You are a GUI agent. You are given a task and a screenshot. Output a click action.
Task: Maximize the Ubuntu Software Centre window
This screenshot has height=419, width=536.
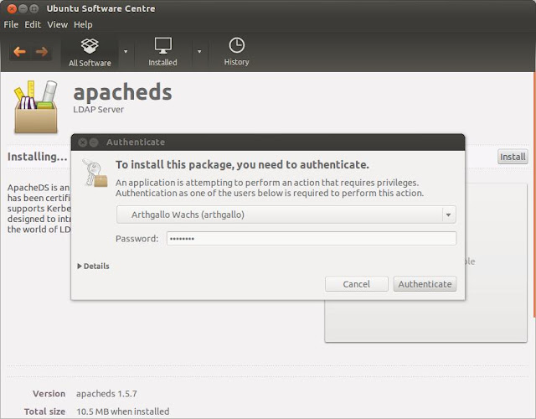33,8
